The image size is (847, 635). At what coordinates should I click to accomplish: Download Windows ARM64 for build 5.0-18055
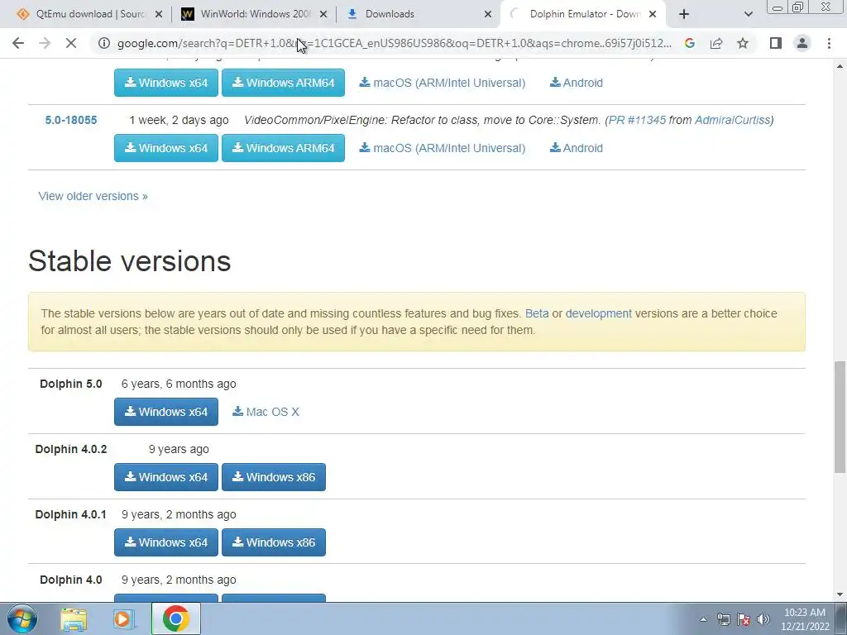pos(283,148)
